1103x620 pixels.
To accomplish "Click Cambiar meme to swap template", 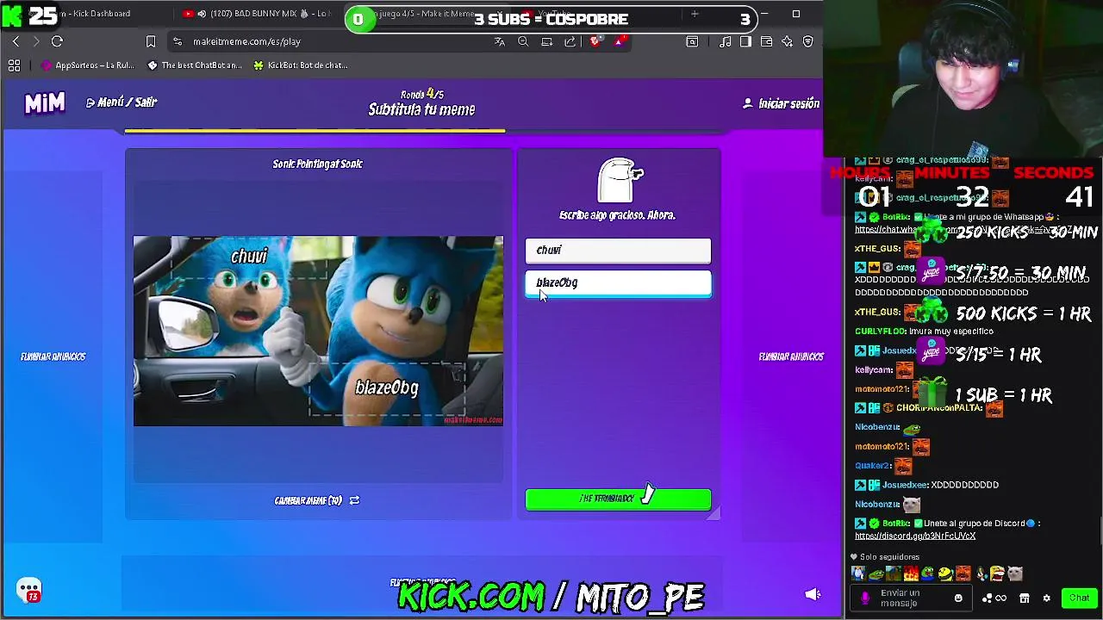I will point(316,500).
